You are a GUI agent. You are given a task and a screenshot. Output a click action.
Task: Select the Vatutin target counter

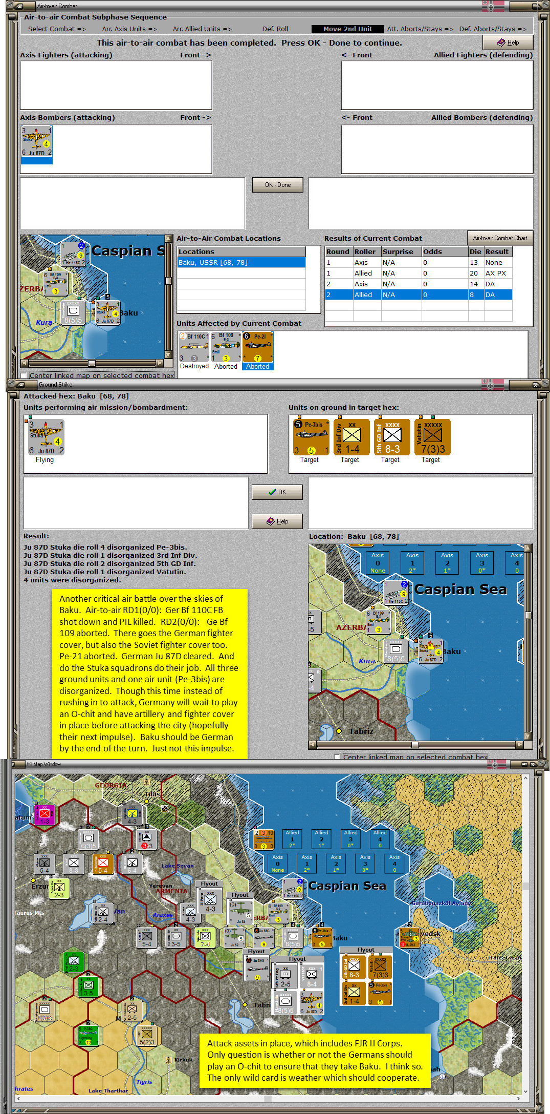point(432,437)
